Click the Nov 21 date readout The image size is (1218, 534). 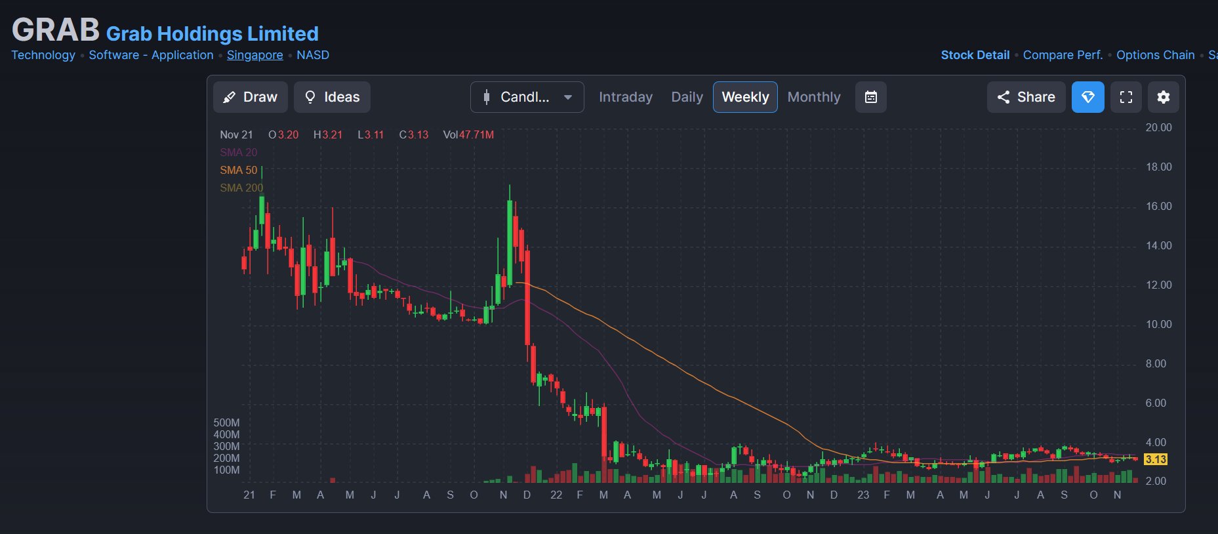pos(236,134)
